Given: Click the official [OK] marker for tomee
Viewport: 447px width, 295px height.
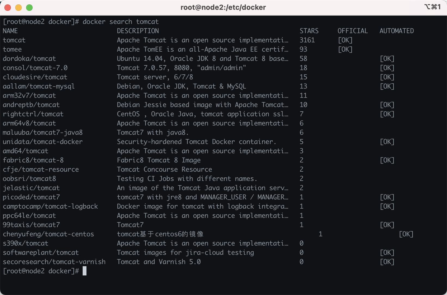Looking at the screenshot, I should pyautogui.click(x=345, y=49).
